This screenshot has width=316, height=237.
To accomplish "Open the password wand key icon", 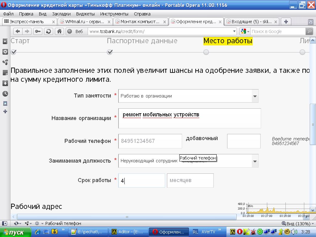I will point(38,31).
